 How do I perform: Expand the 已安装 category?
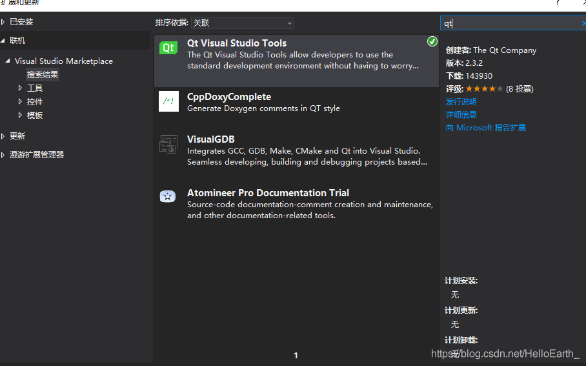(3, 22)
